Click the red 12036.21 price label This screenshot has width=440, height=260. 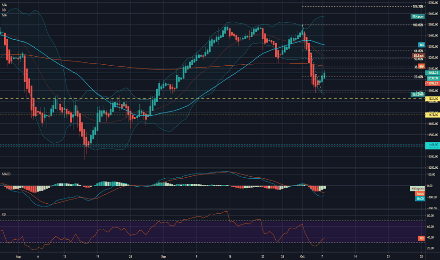pos(432,84)
